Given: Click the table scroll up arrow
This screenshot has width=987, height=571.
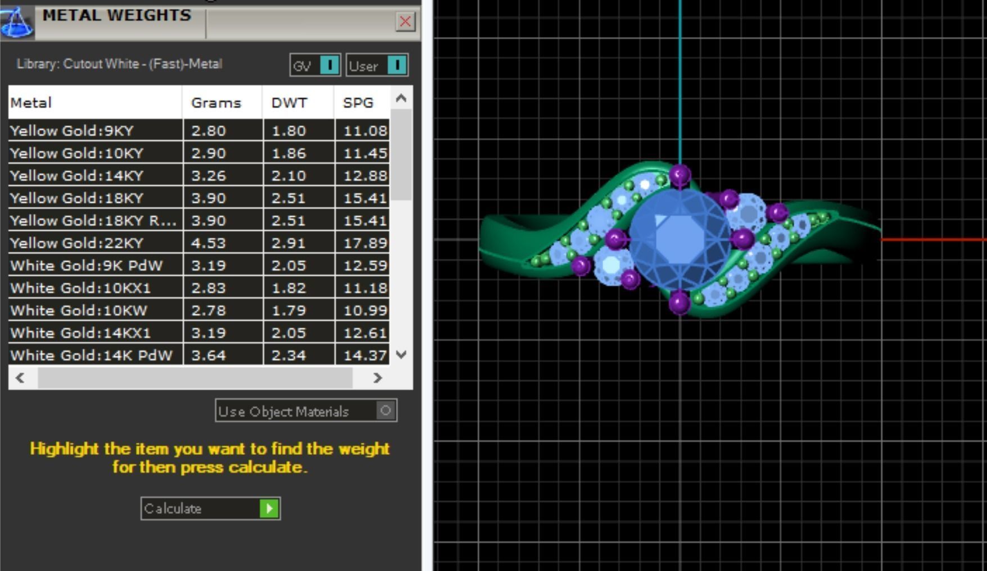Looking at the screenshot, I should click(401, 98).
